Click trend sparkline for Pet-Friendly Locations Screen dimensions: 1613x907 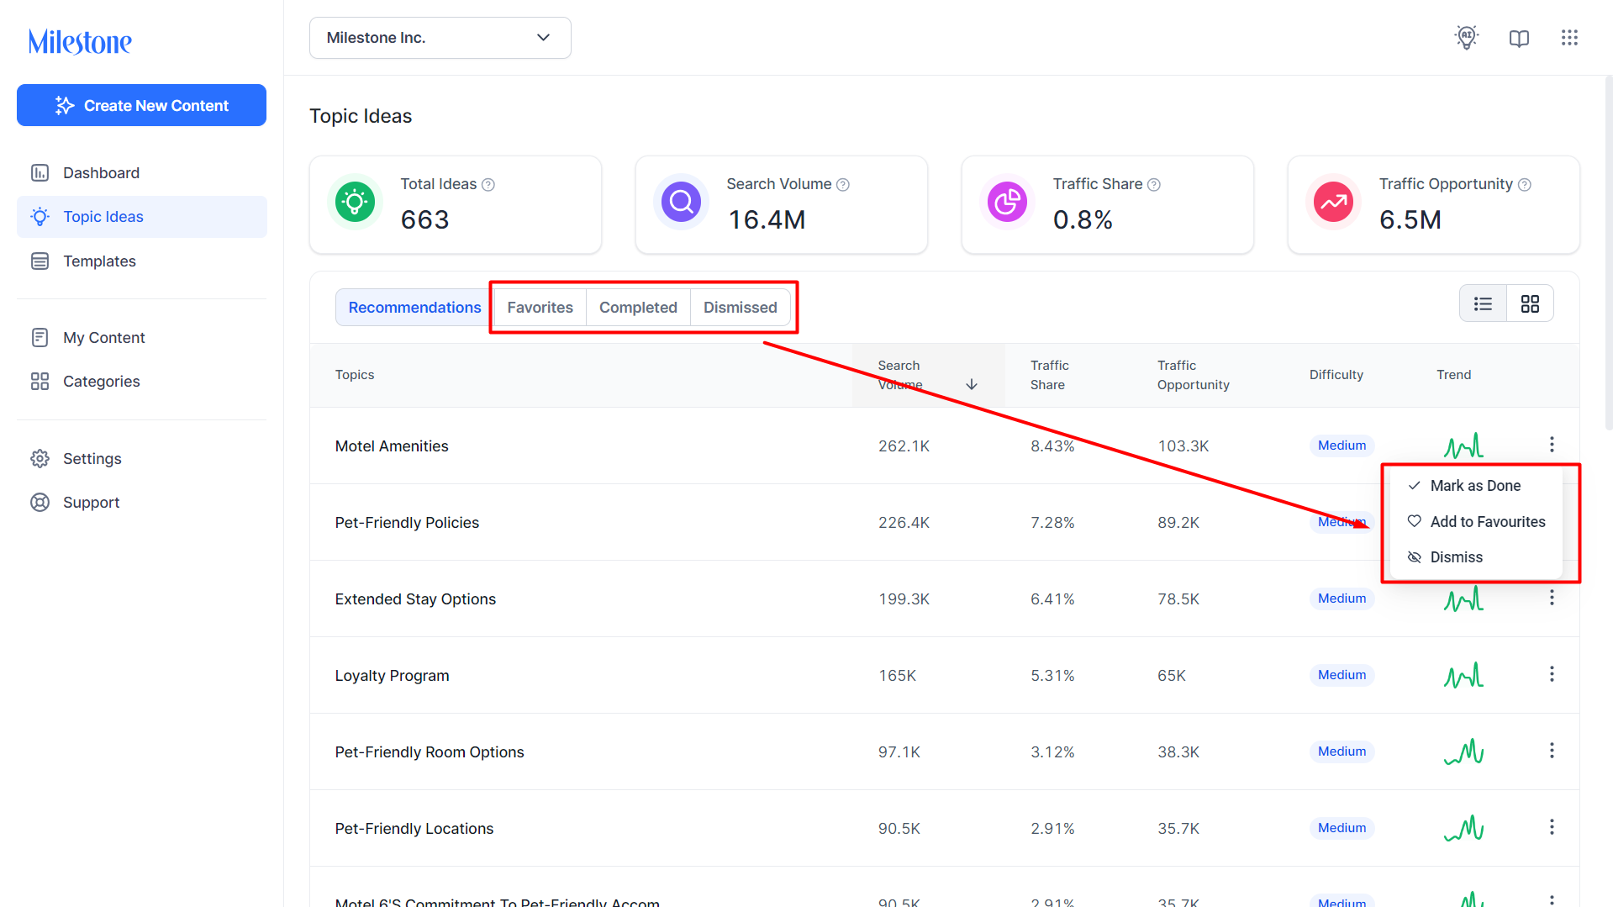(x=1464, y=828)
